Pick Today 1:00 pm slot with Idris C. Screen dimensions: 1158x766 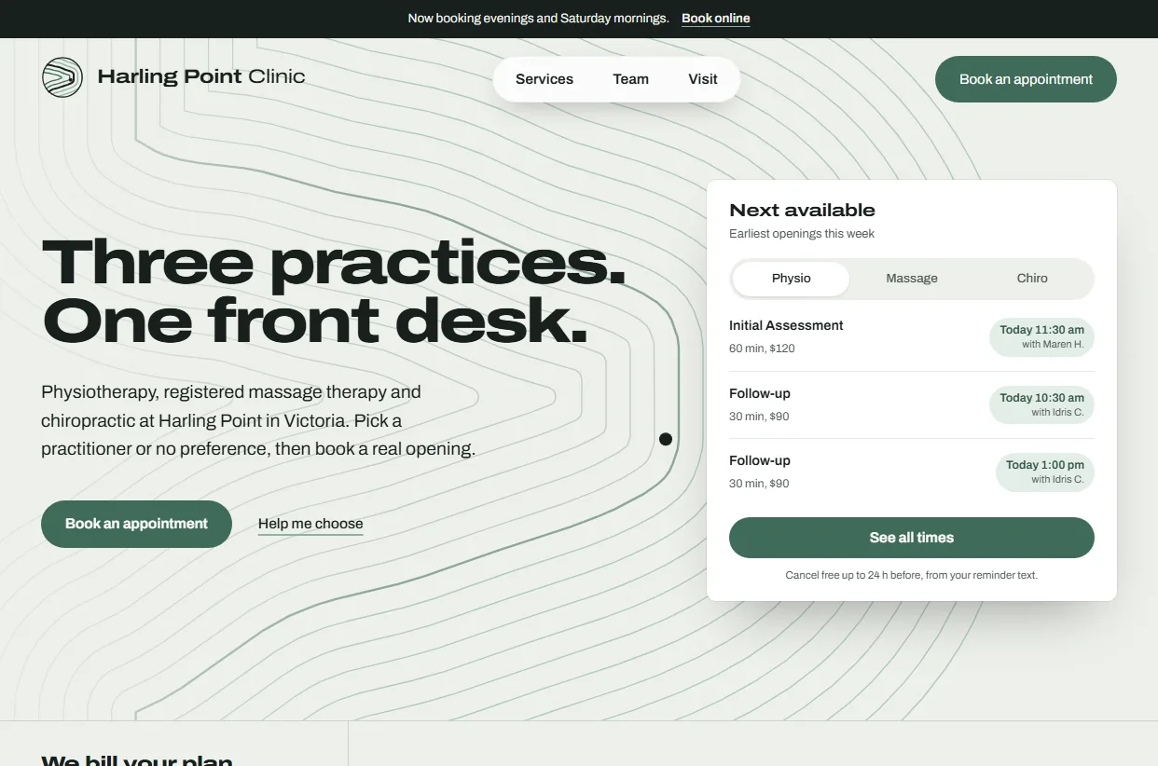[x=1044, y=472]
